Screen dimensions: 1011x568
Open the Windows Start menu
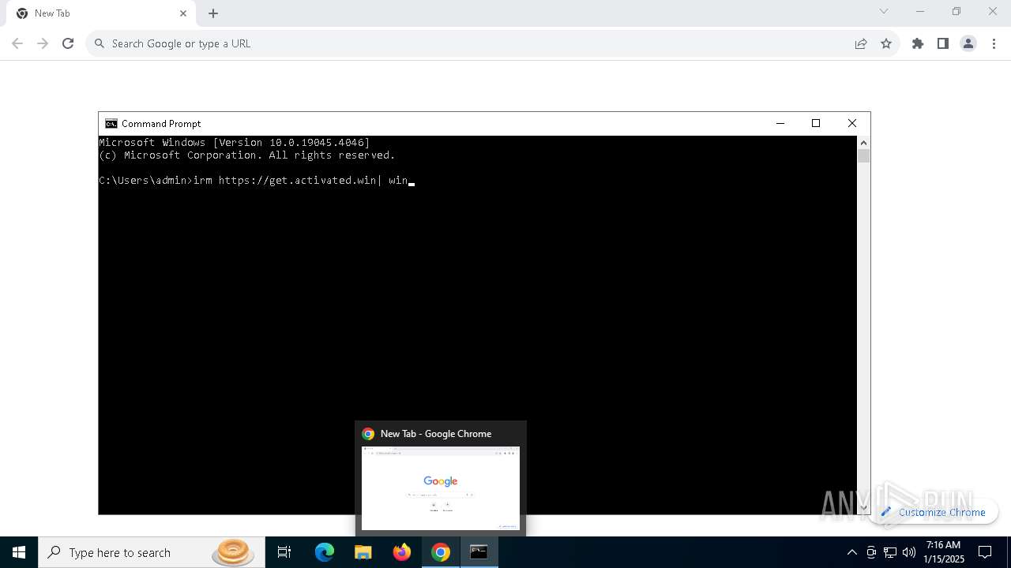pos(19,552)
